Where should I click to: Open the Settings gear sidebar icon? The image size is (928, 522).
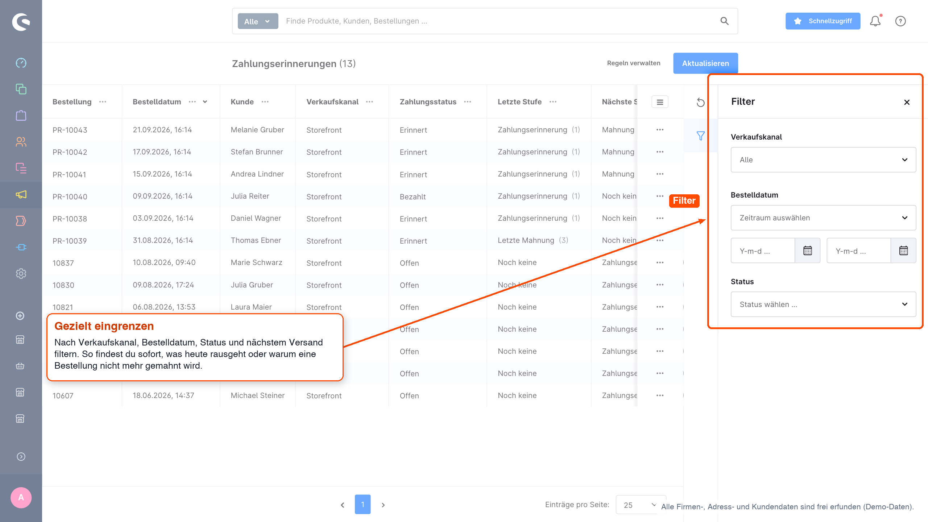tap(21, 274)
